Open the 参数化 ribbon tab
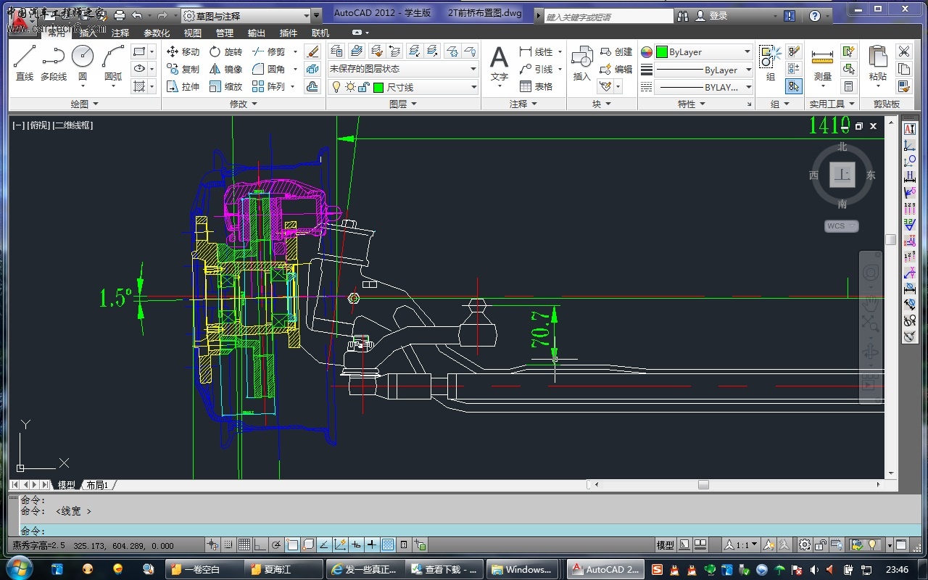928x580 pixels. (157, 33)
